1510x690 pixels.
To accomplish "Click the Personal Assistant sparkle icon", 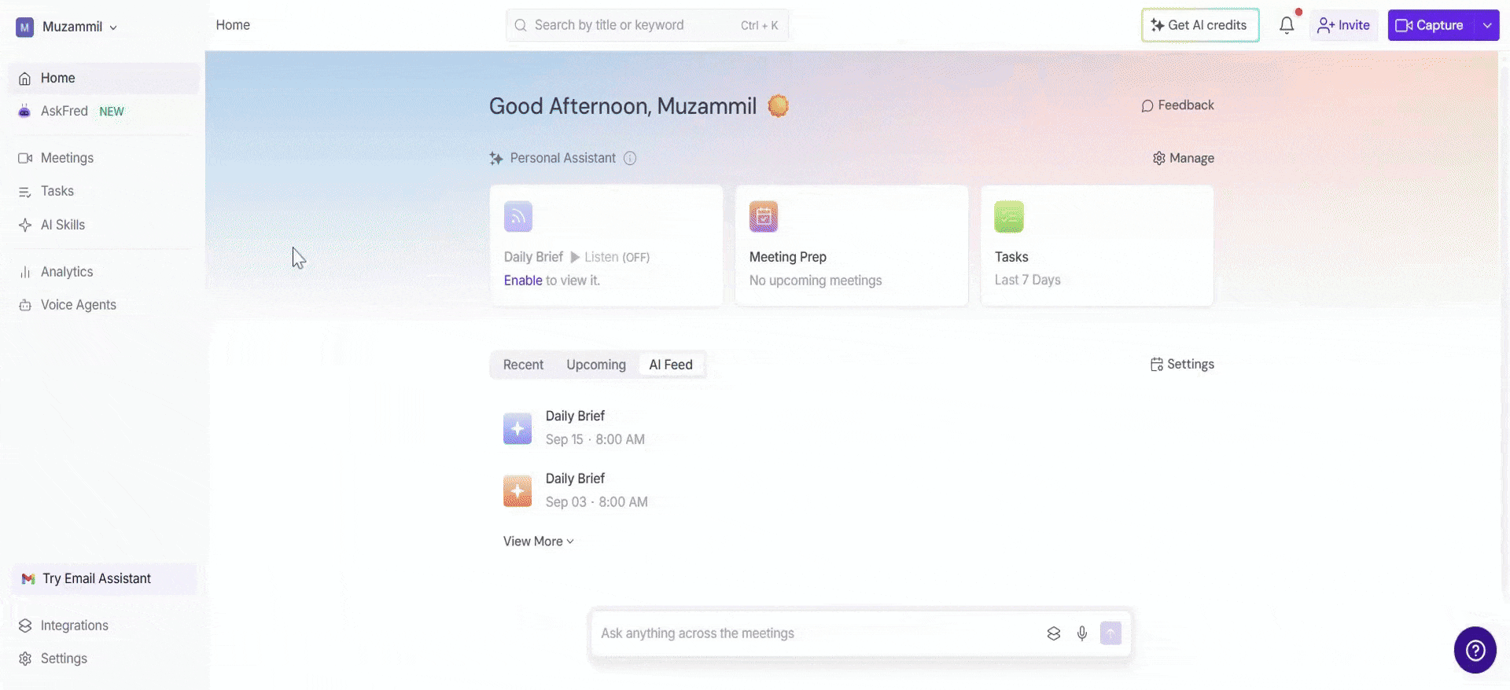I will [x=496, y=158].
